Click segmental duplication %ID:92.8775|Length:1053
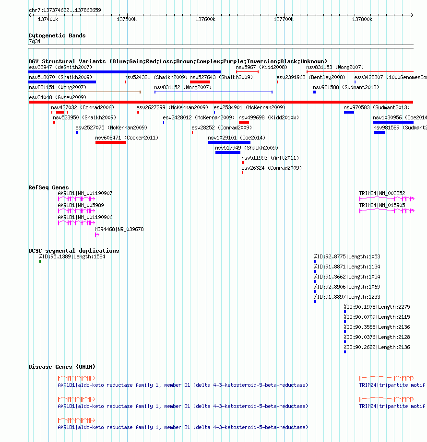This screenshot has height=442, width=427. 347,257
